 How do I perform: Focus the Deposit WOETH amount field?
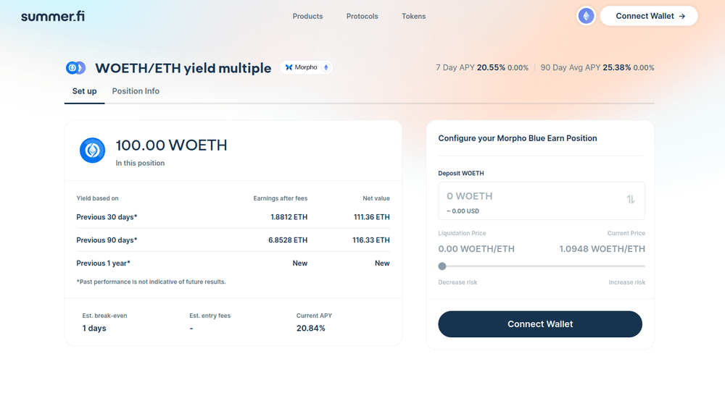coord(529,196)
